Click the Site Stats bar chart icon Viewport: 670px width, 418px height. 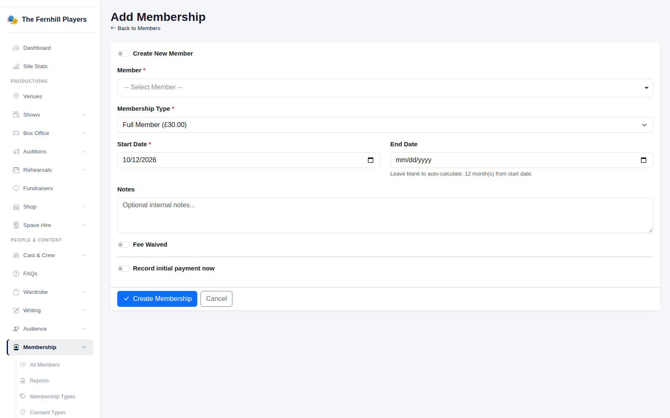coord(16,66)
